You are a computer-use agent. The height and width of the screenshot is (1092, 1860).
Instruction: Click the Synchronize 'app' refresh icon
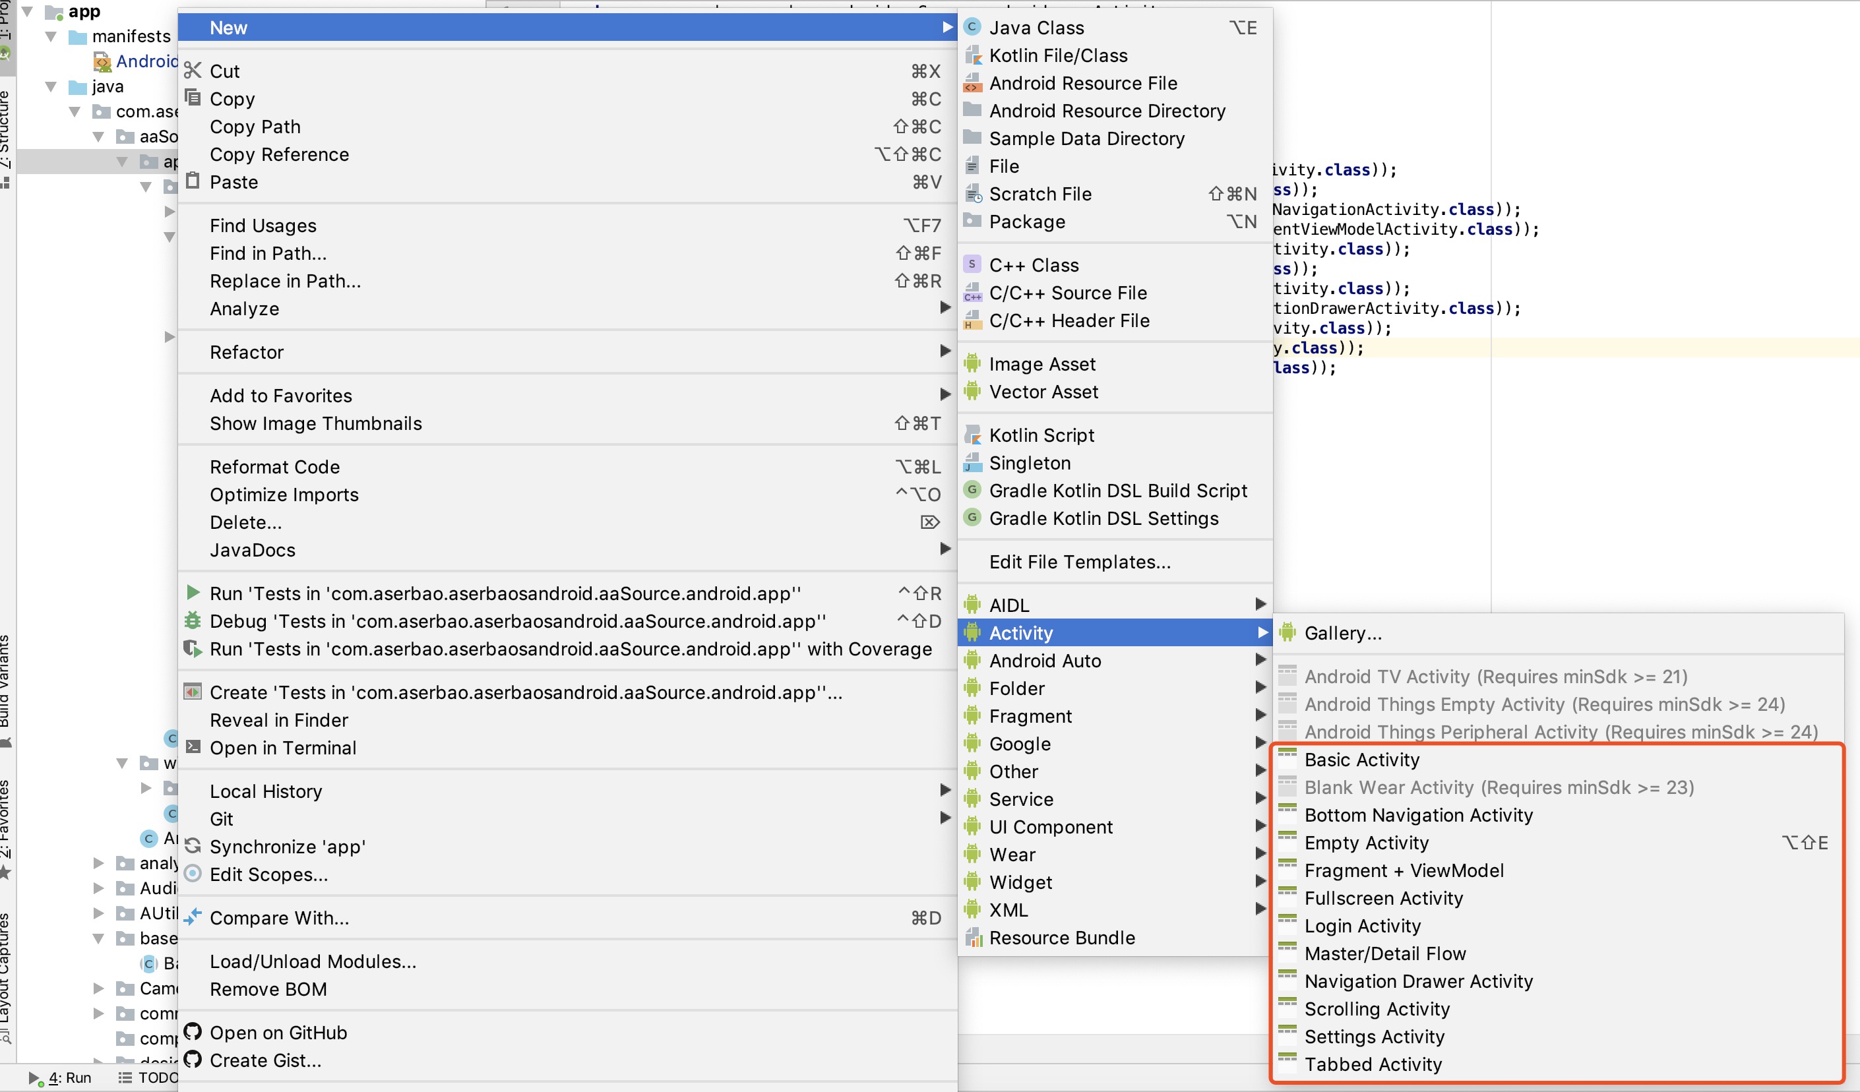pyautogui.click(x=193, y=845)
